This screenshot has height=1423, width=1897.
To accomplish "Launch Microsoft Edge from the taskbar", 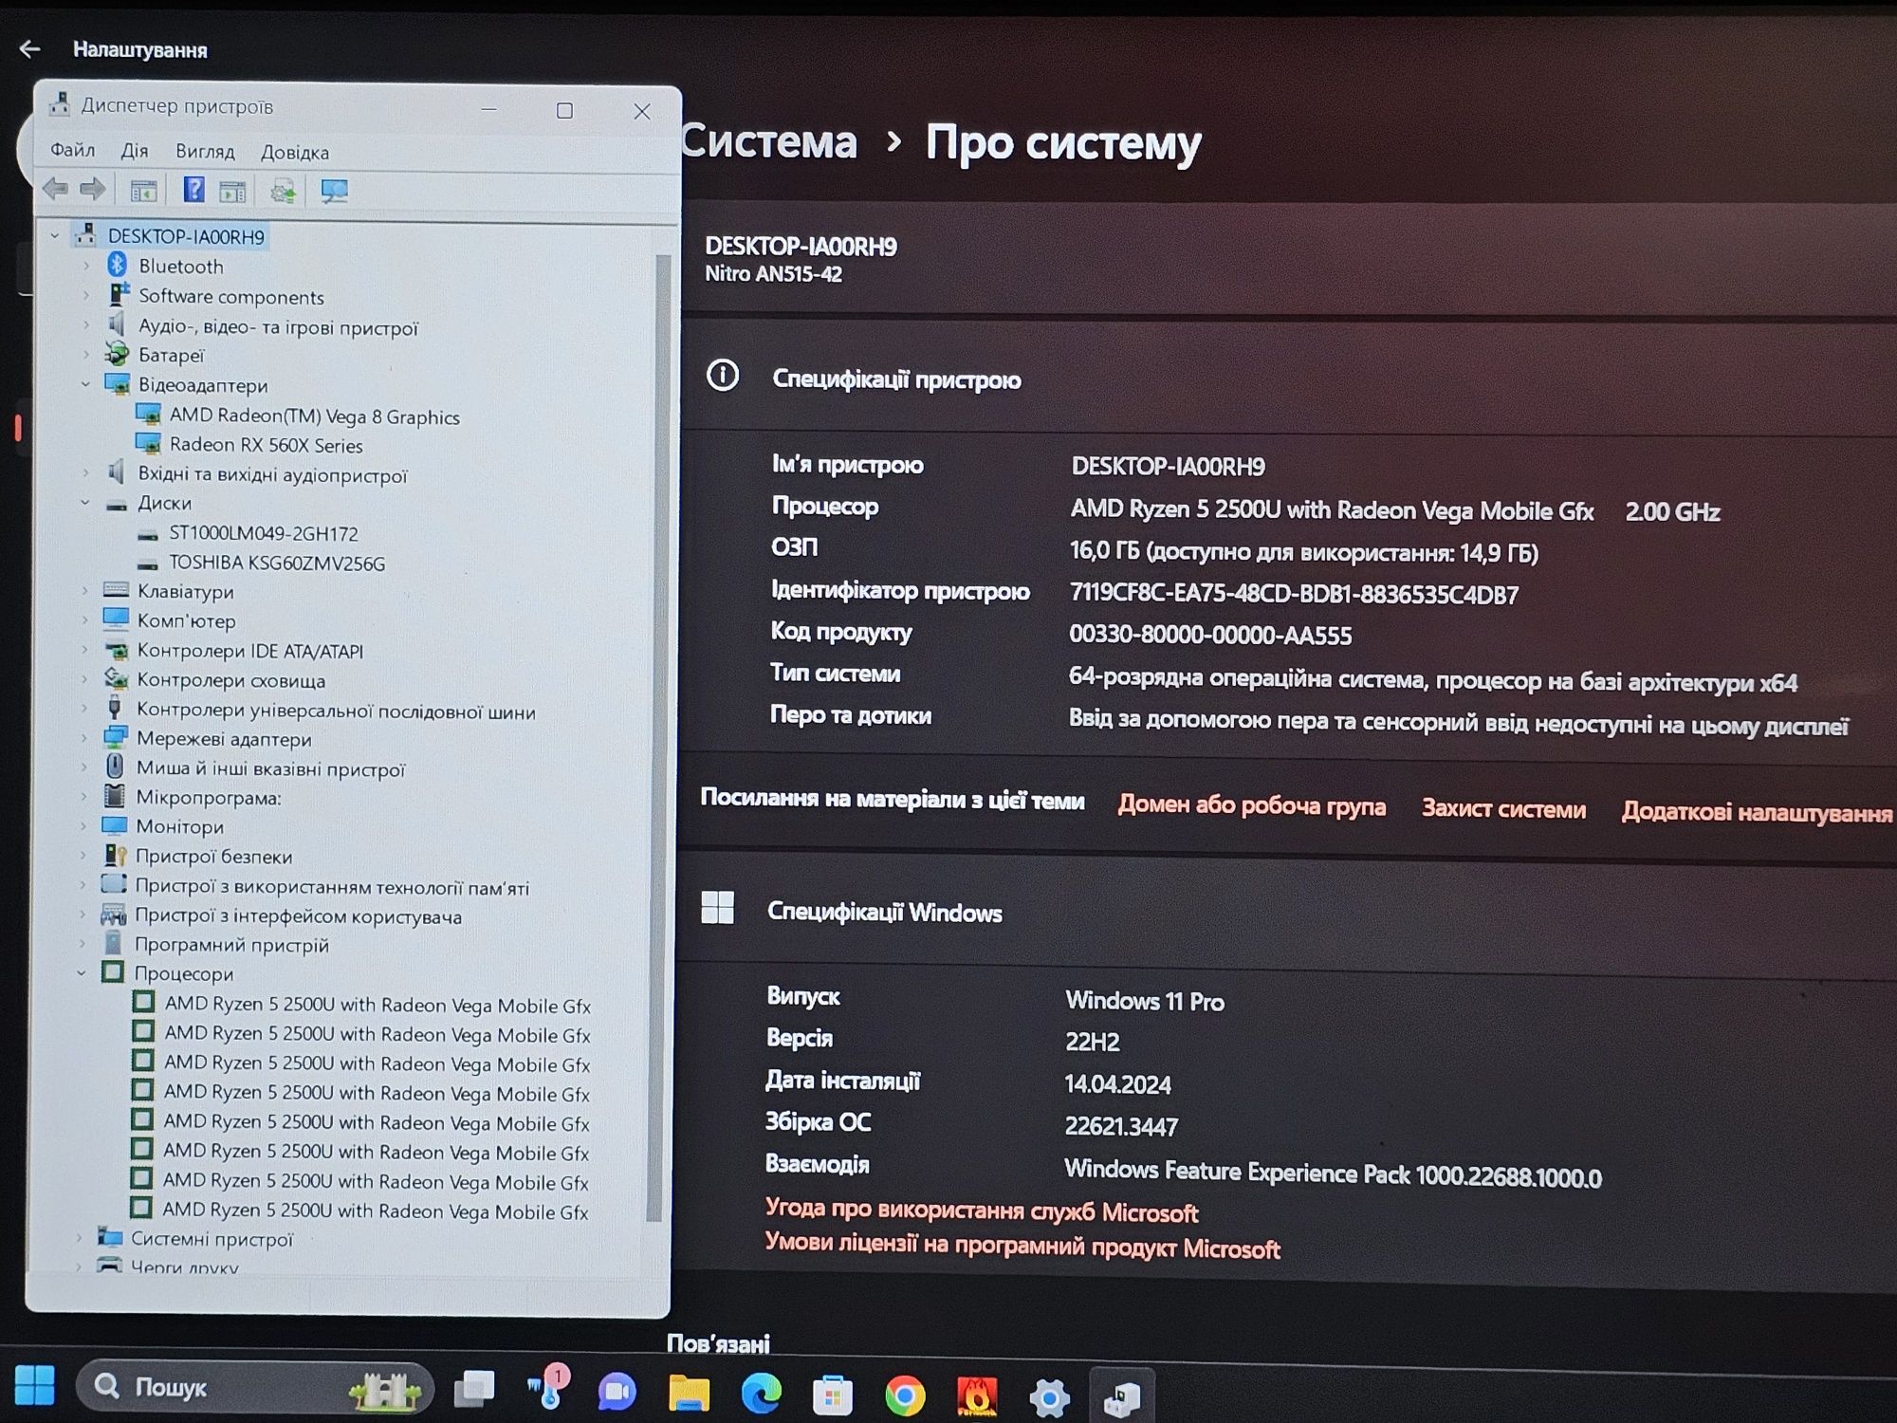I will (761, 1394).
